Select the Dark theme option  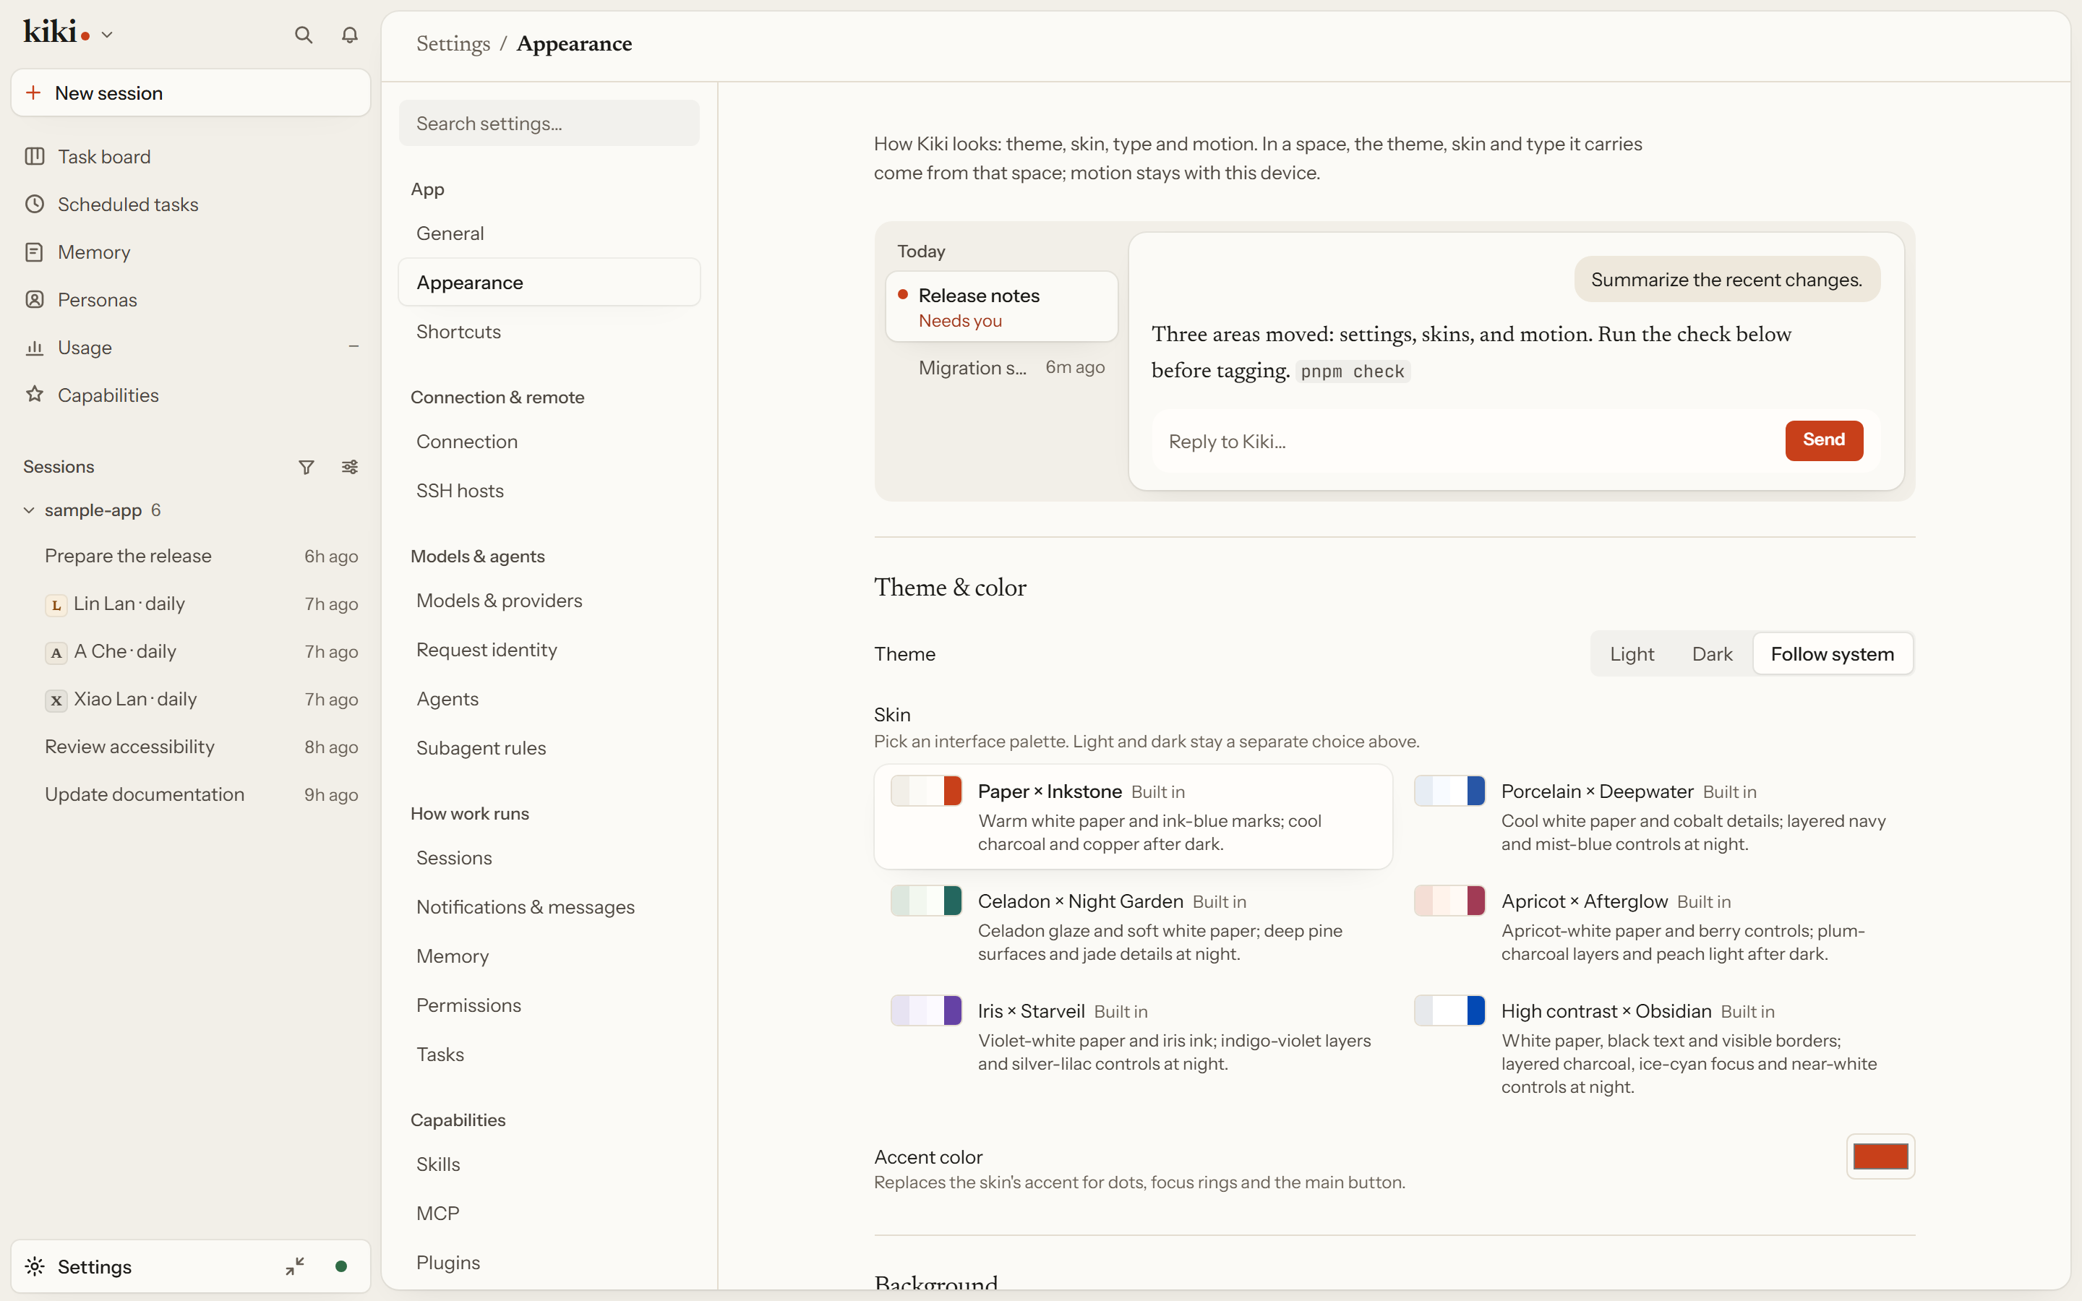[x=1711, y=654]
